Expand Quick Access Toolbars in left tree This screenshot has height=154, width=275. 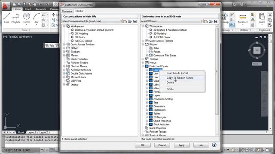click(64, 44)
